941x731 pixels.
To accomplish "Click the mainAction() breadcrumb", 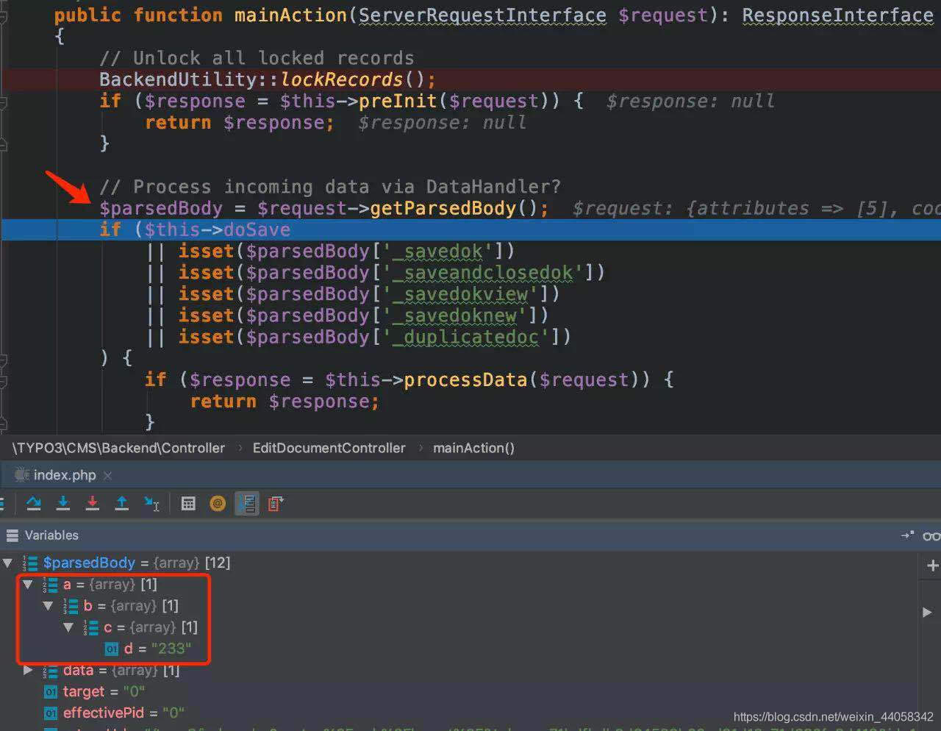I will pos(473,448).
